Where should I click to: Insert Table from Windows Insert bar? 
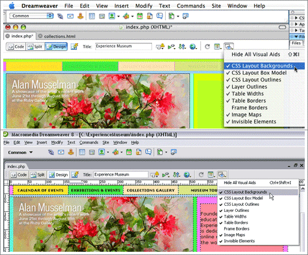(82, 152)
